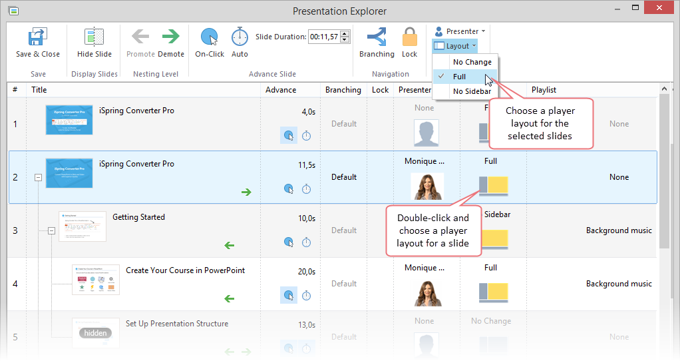This screenshot has height=361, width=680.
Task: Click slide 2 Full layout swatch
Action: (x=494, y=186)
